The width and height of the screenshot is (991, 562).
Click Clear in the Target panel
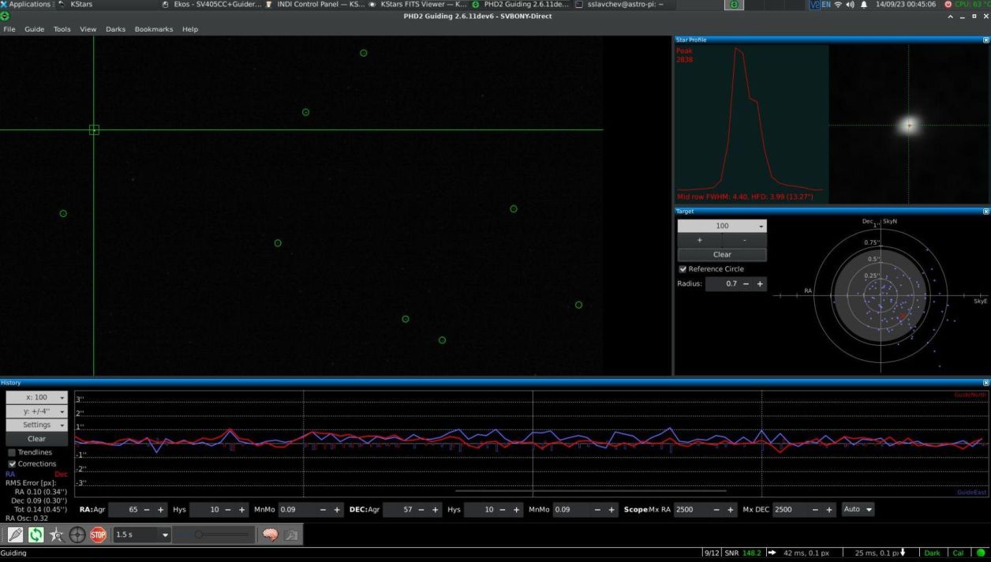pos(721,255)
